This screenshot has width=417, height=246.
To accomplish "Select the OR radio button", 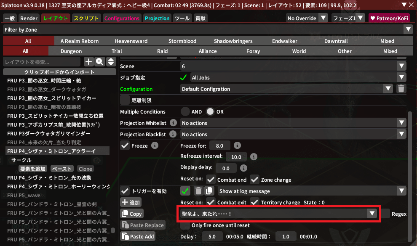I will pos(210,112).
